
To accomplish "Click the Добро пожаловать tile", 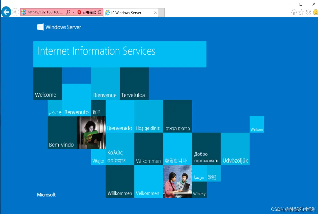I will 206,149.
